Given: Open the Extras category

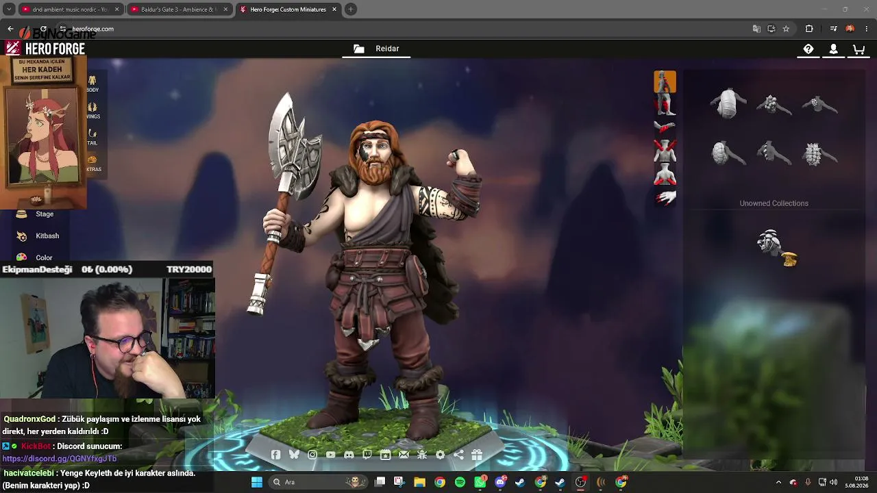Looking at the screenshot, I should coord(92,164).
